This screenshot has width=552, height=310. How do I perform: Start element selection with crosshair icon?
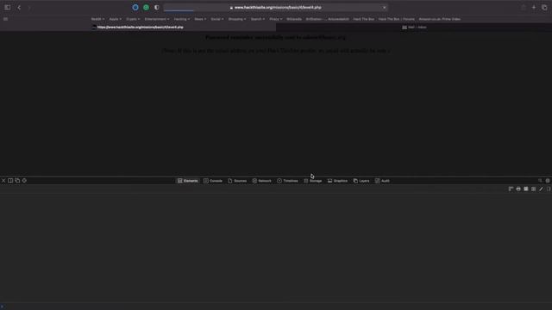pyautogui.click(x=24, y=181)
